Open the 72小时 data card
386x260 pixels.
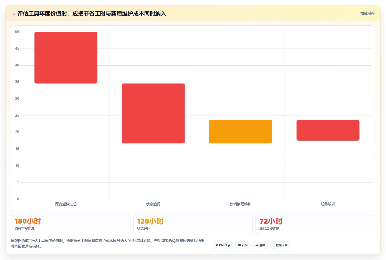click(315, 224)
